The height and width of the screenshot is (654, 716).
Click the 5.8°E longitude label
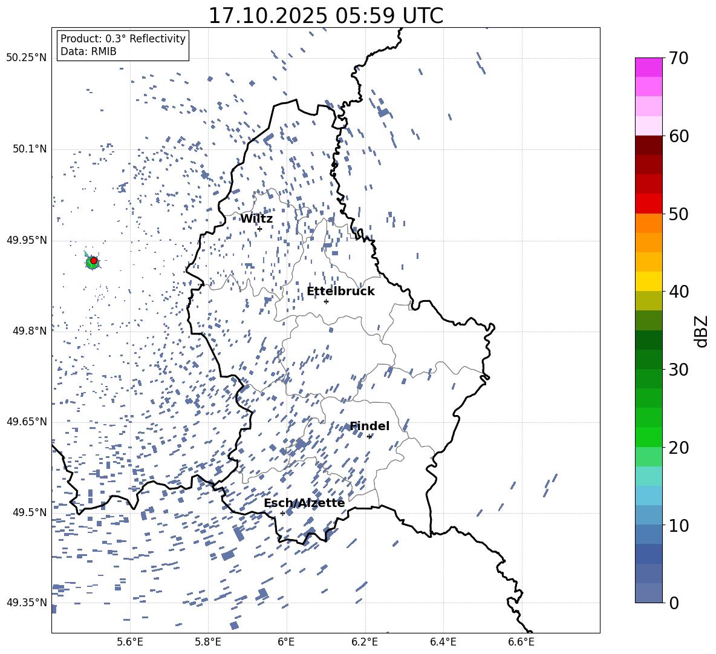[x=208, y=643]
